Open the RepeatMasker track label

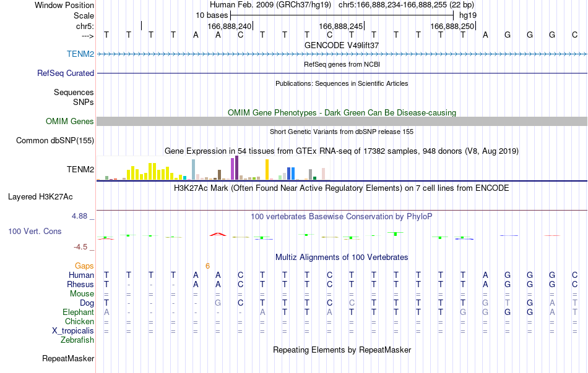[x=68, y=358]
